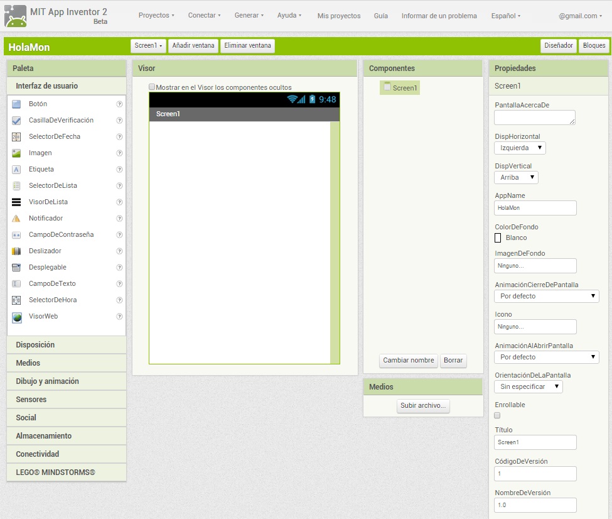Click Subir archivo button
The image size is (612, 519).
(x=423, y=406)
